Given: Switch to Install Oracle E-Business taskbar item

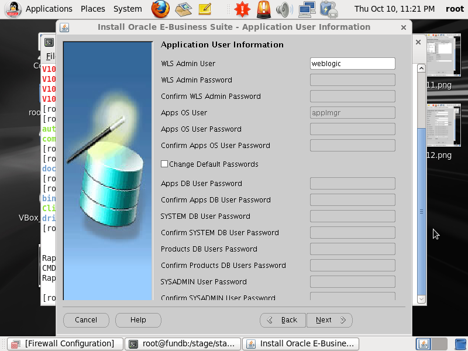Looking at the screenshot, I should (x=301, y=344).
